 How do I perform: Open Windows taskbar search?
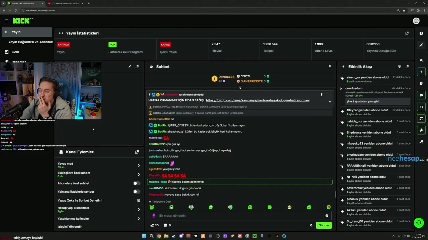pos(151,236)
